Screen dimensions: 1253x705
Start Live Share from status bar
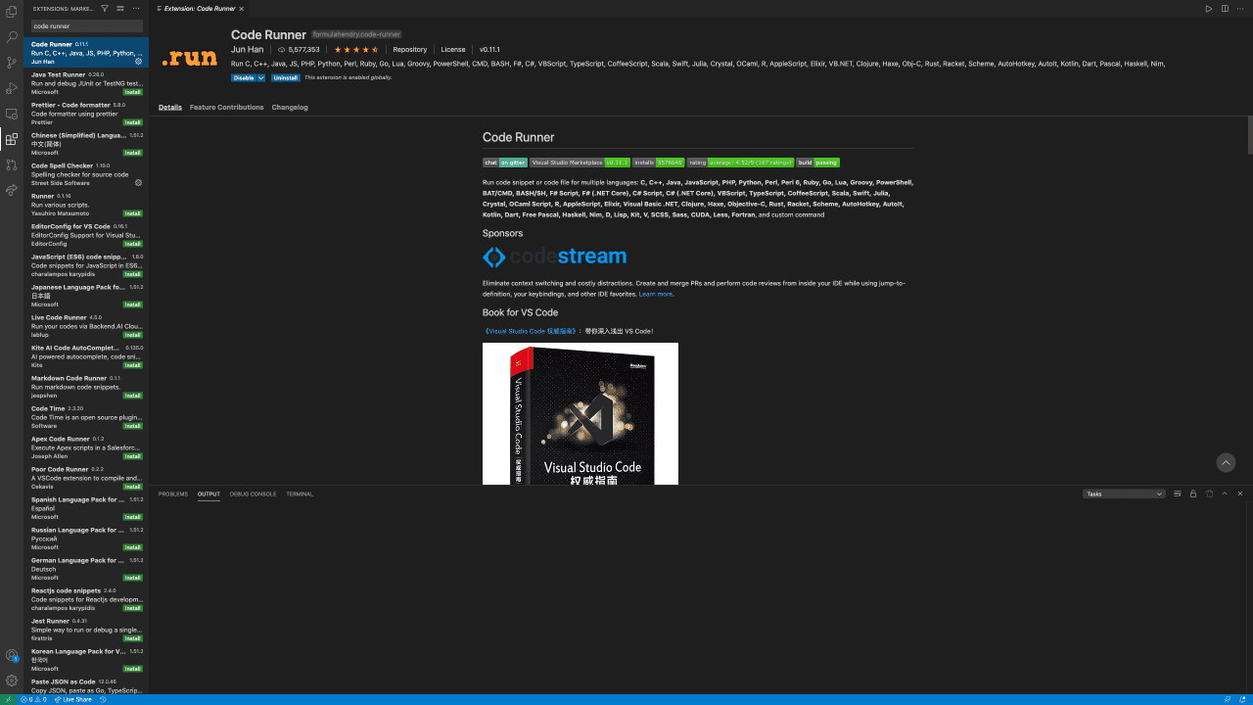point(73,699)
